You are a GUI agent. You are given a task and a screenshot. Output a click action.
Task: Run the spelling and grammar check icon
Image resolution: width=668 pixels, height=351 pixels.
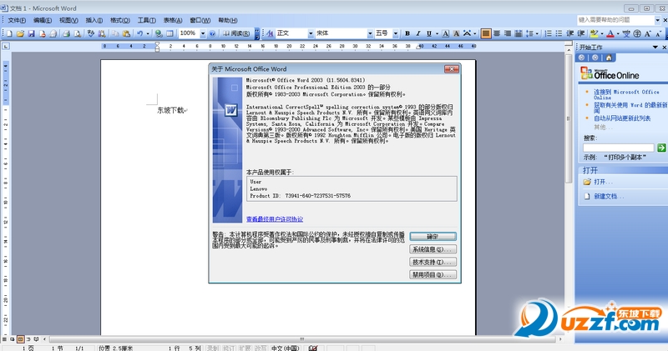(91, 33)
